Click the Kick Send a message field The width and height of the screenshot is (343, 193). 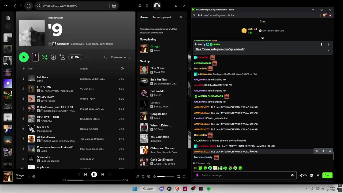point(244,175)
